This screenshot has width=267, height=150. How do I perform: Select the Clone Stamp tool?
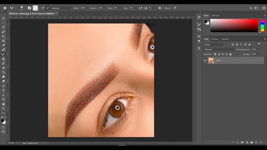(3, 59)
